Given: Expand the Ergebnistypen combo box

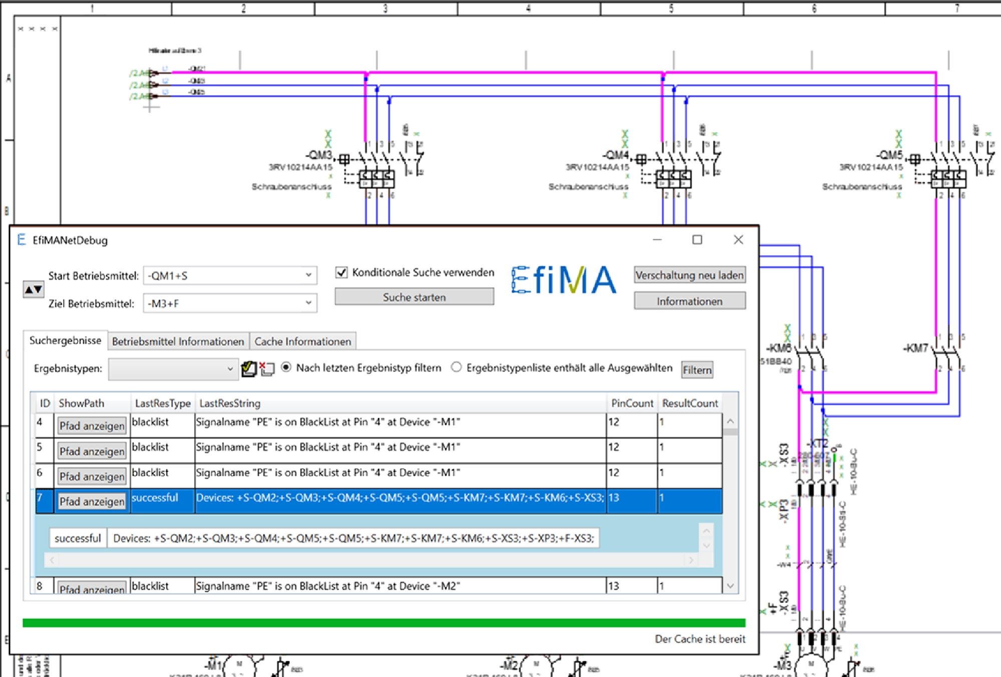Looking at the screenshot, I should coord(230,369).
